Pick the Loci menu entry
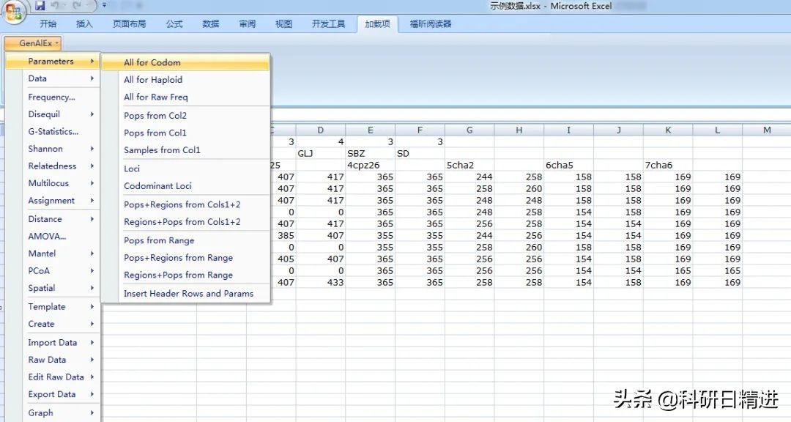 185,168
